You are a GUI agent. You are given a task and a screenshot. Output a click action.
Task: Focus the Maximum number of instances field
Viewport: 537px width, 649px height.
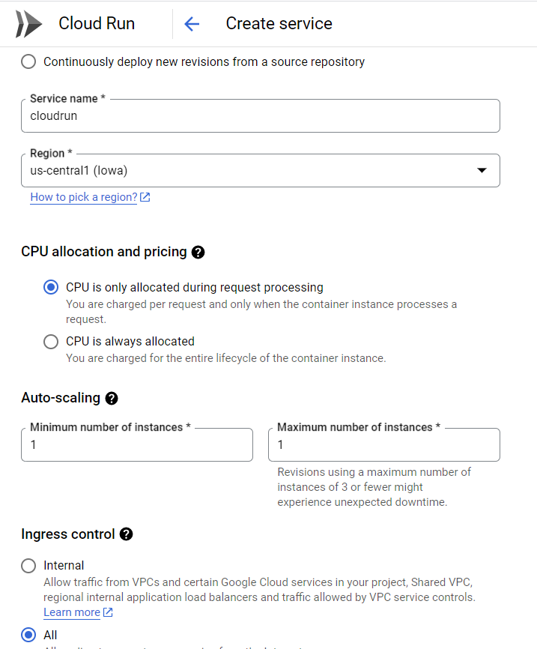(383, 444)
